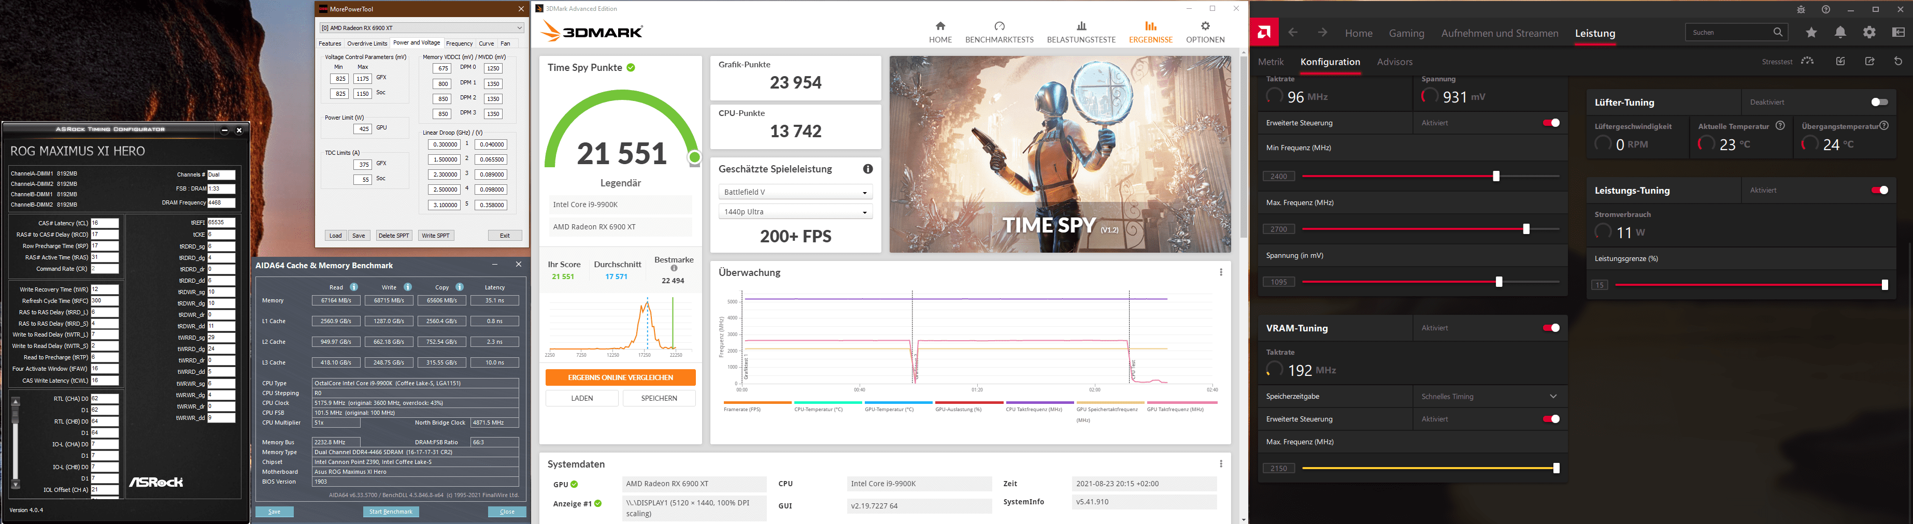The height and width of the screenshot is (524, 1913).
Task: Open the OPTIONEN section in 3DMark
Action: point(1205,32)
